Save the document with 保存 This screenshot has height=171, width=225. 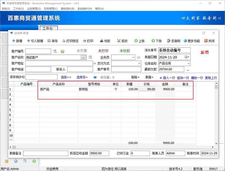coord(53,41)
